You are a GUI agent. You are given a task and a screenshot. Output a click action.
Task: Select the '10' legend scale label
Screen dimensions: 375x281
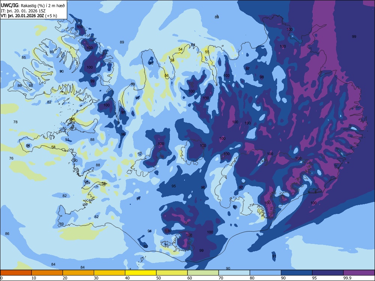click(x=34, y=278)
